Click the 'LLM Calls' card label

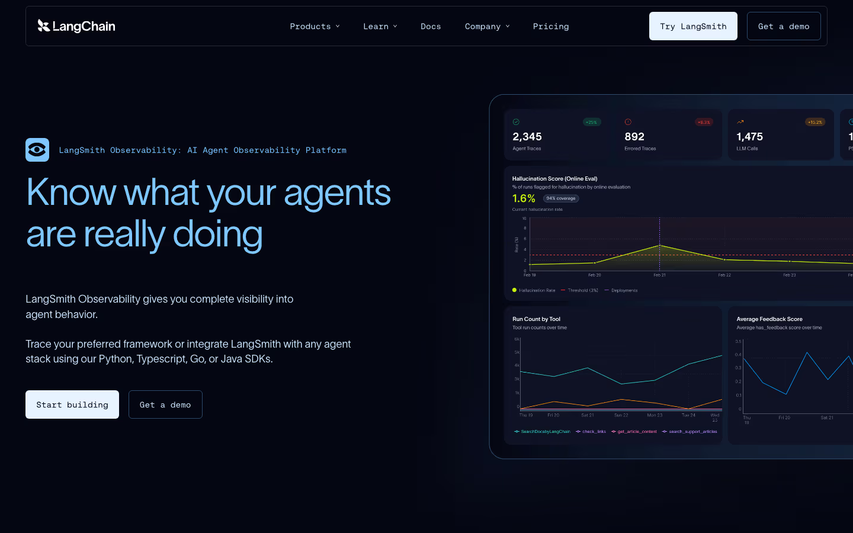tap(747, 149)
